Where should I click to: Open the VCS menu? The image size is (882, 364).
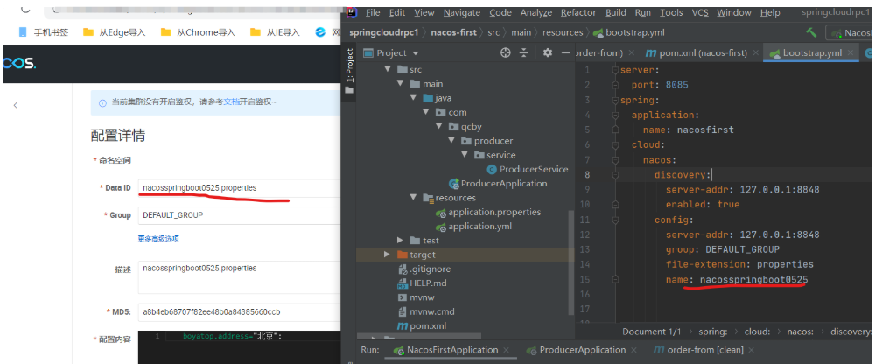[x=700, y=12]
